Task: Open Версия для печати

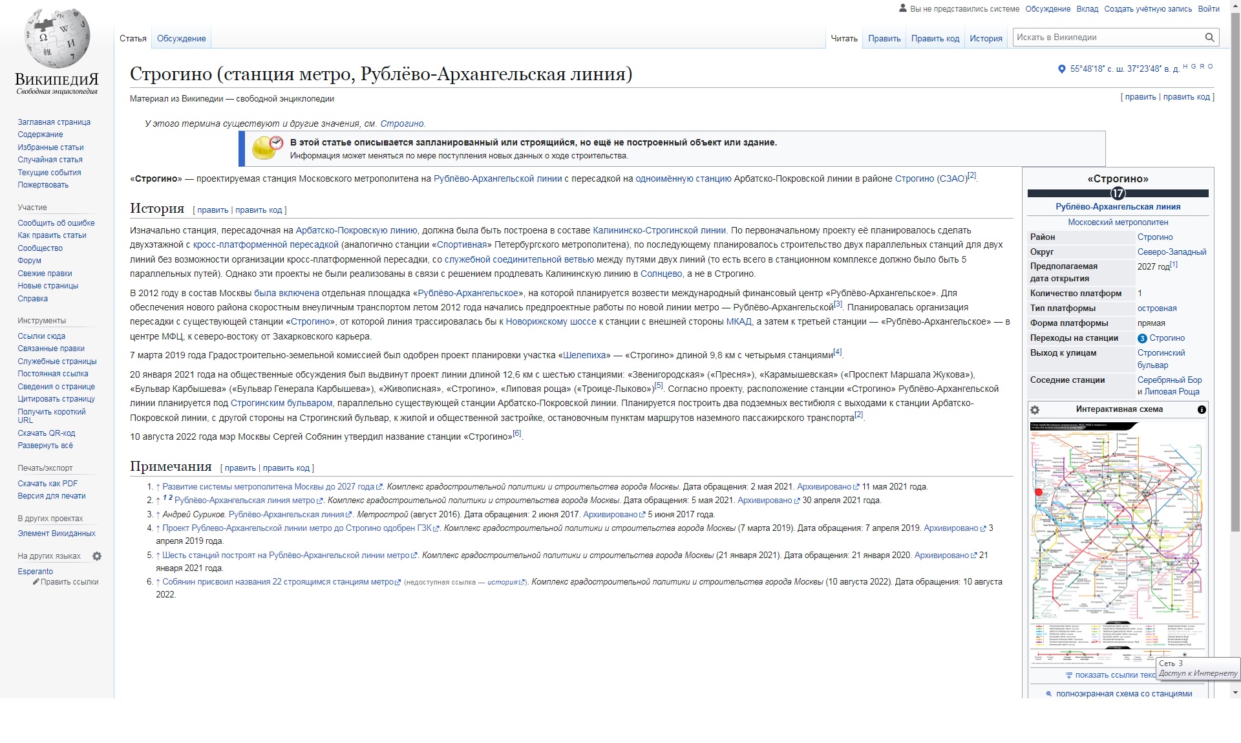Action: click(52, 496)
